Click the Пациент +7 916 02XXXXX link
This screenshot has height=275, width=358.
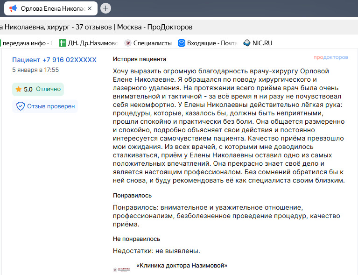54,60
